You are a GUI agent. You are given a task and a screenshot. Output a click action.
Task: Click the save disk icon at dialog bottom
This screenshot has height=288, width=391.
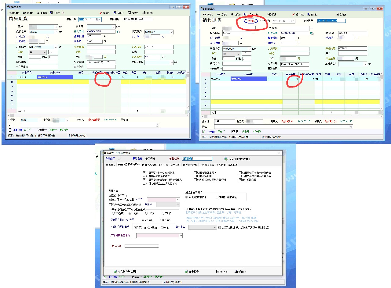(x=217, y=271)
